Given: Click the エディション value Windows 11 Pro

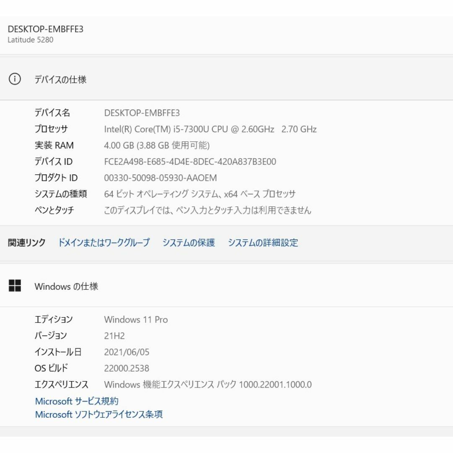Looking at the screenshot, I should pos(136,320).
